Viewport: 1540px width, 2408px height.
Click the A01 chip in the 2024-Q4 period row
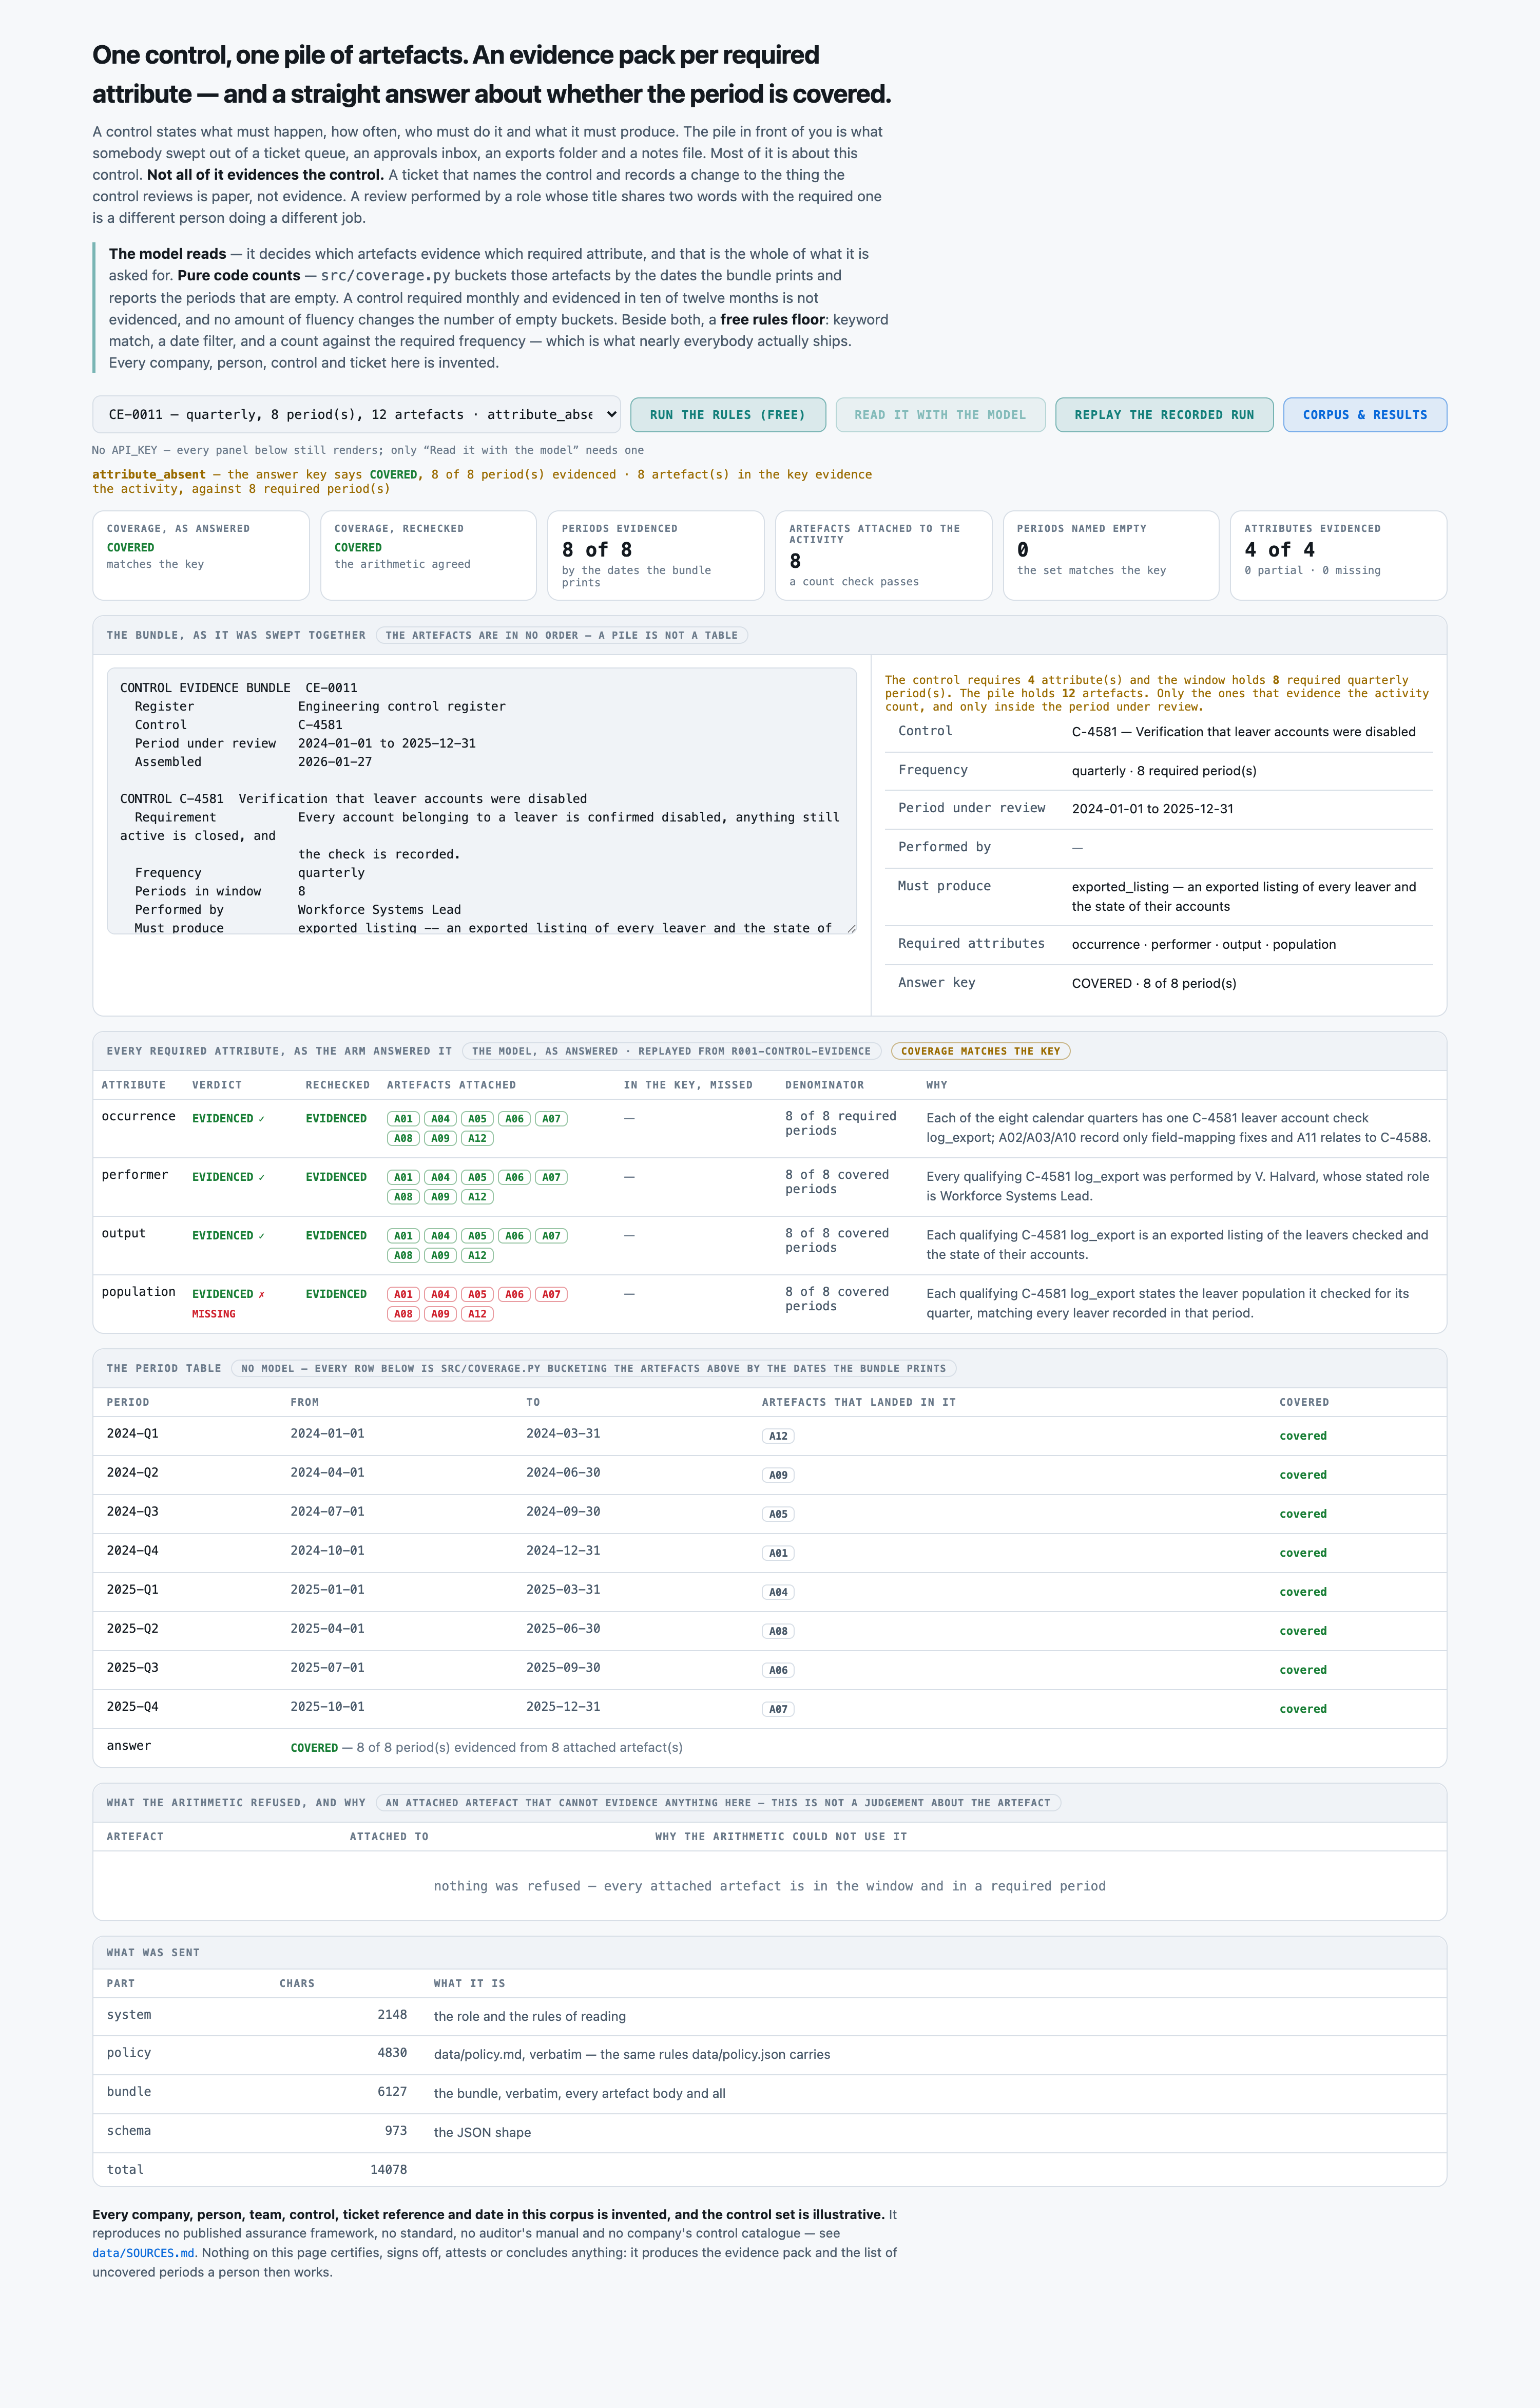(x=778, y=1553)
